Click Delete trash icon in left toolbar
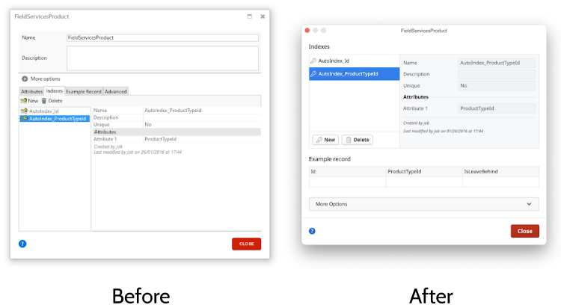561x308 pixels. [44, 100]
